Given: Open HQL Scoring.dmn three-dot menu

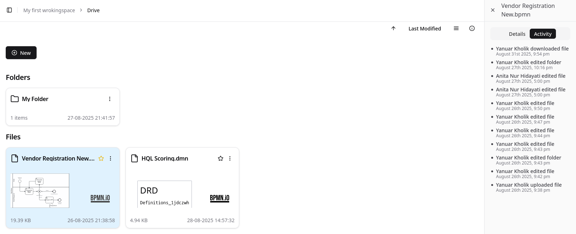Looking at the screenshot, I should click(x=230, y=158).
